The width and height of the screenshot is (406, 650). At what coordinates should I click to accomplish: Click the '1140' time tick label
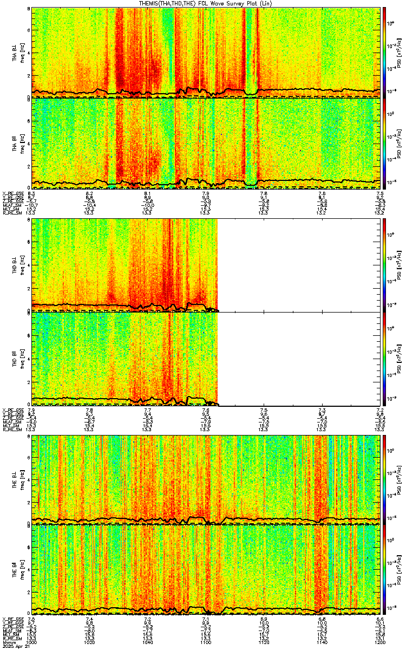(323, 642)
